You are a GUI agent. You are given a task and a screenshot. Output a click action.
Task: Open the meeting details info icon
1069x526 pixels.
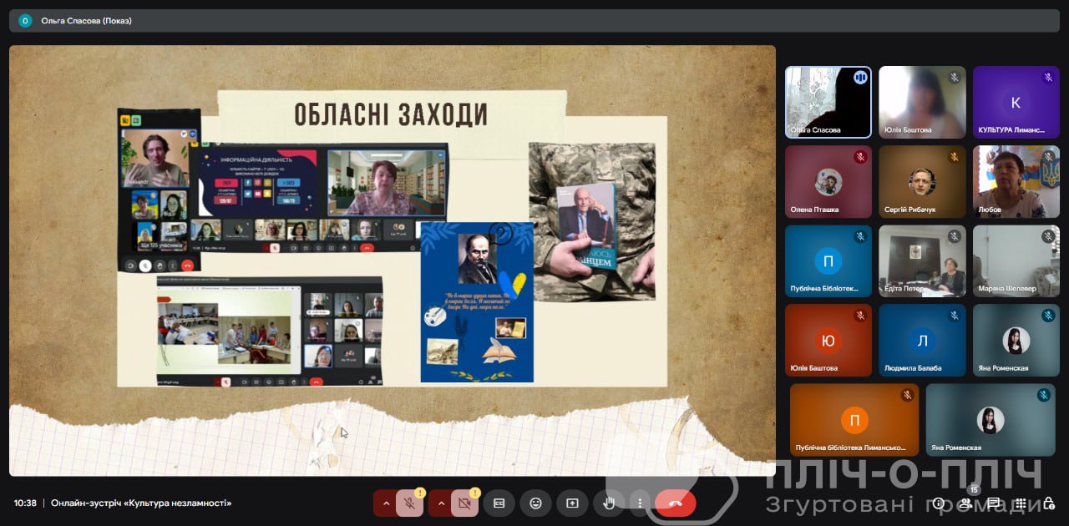939,503
